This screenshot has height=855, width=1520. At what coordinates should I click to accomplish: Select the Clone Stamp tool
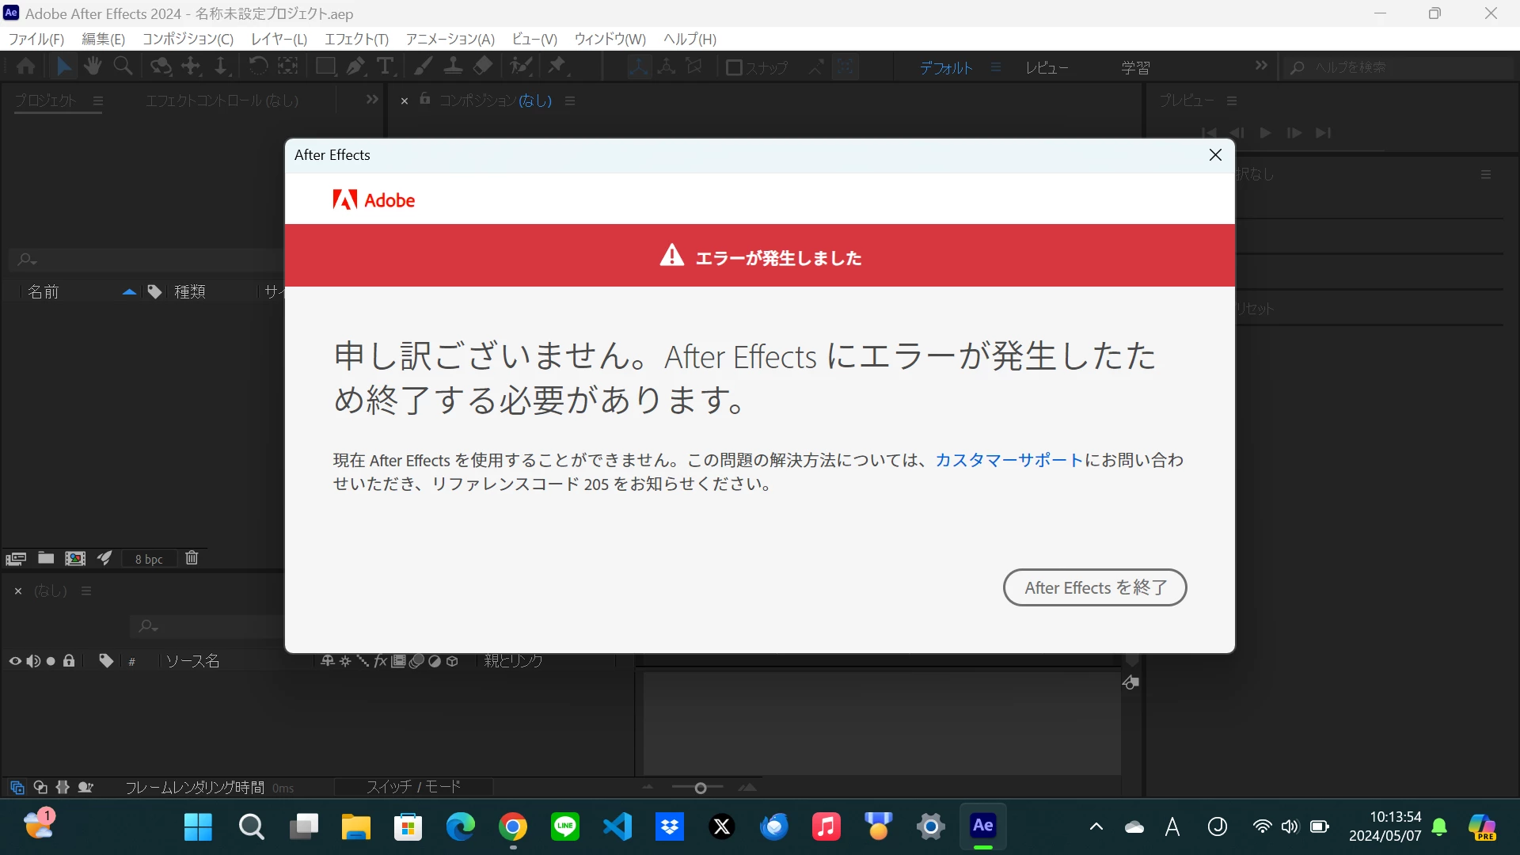[x=453, y=66]
